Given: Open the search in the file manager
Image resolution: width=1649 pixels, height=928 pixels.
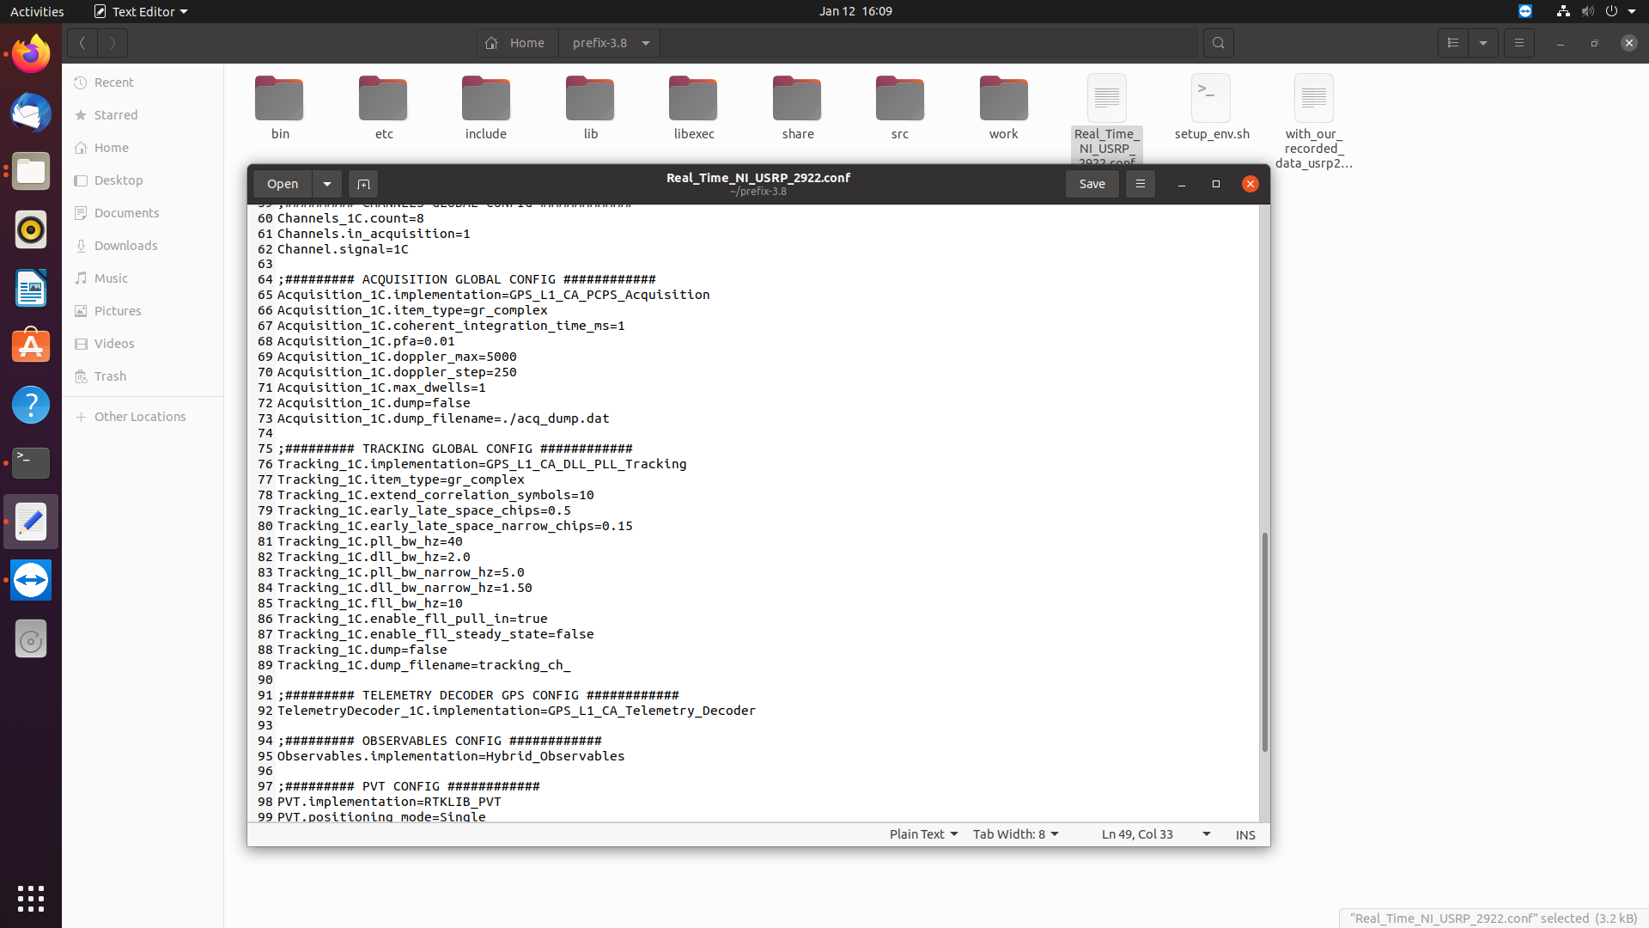Looking at the screenshot, I should 1219,42.
